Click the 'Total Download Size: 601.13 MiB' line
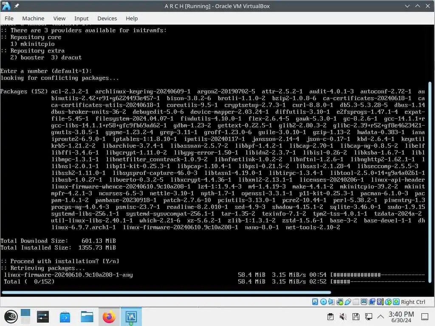 (58, 241)
